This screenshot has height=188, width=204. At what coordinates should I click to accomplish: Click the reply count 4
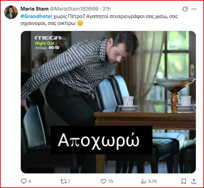[x=30, y=182]
